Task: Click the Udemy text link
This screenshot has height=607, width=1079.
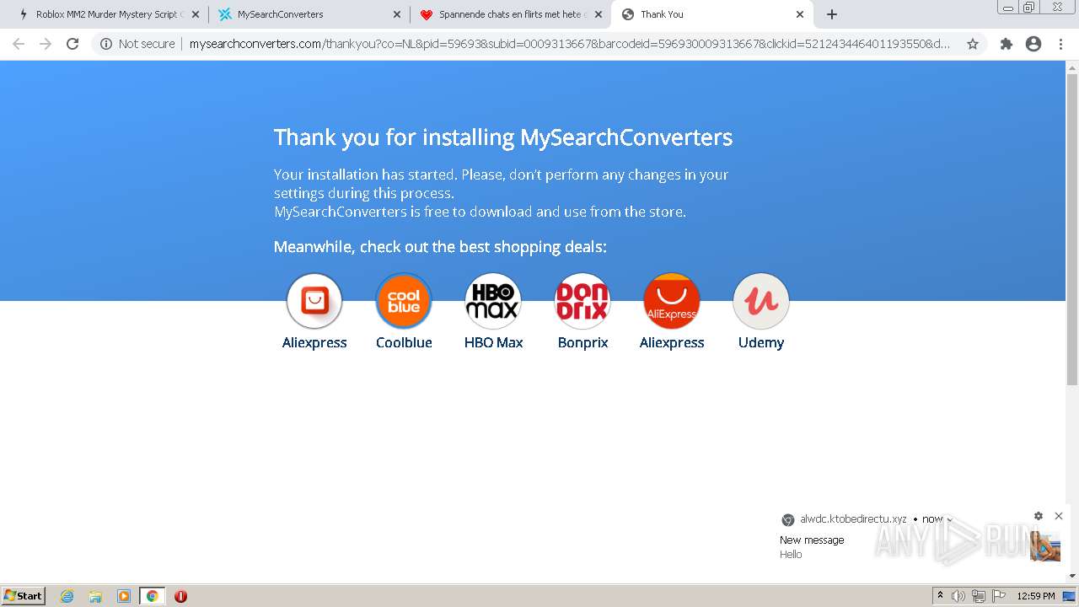Action: coord(761,342)
